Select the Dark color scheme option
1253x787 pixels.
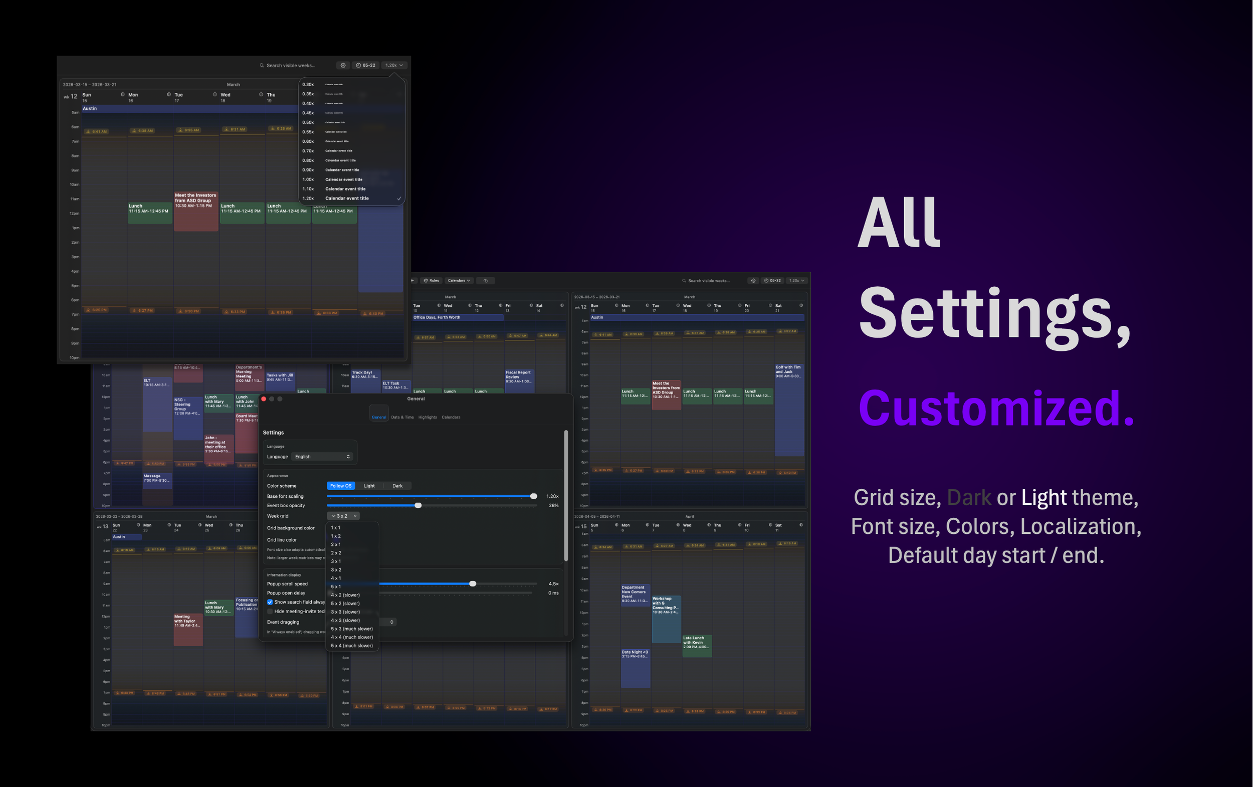click(x=397, y=486)
